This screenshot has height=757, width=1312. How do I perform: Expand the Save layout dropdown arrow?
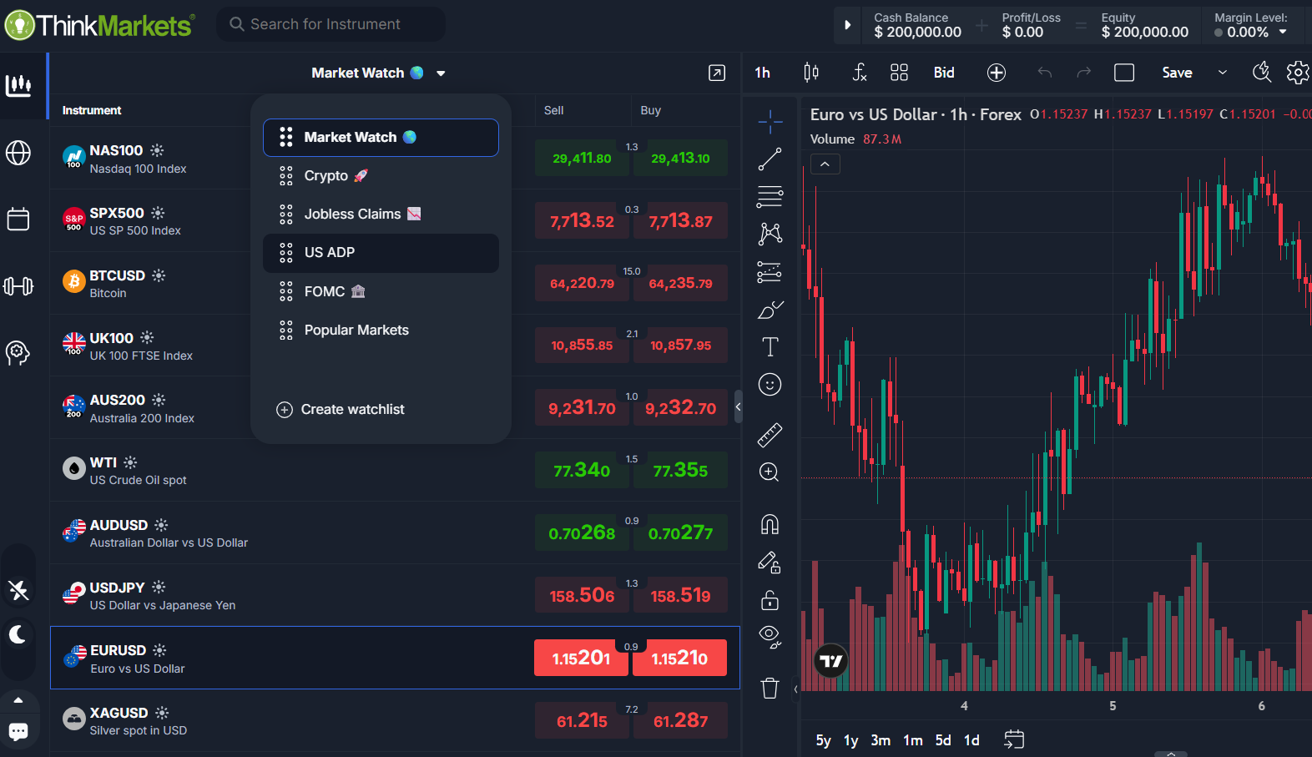[x=1223, y=73]
